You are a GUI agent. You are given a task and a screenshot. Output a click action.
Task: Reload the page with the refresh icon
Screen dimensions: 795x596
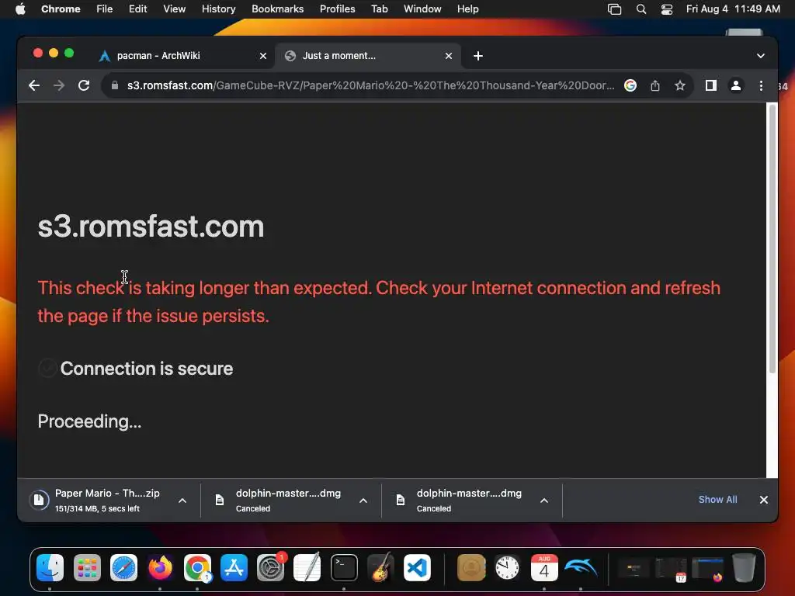[84, 85]
